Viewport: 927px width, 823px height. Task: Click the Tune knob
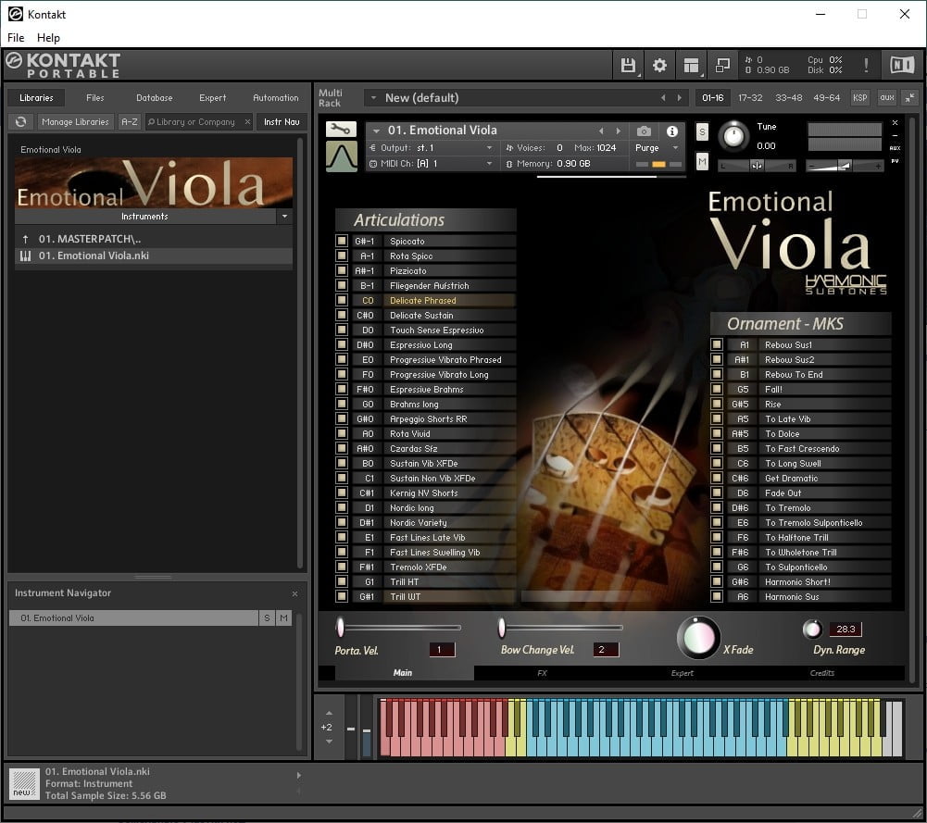[733, 136]
